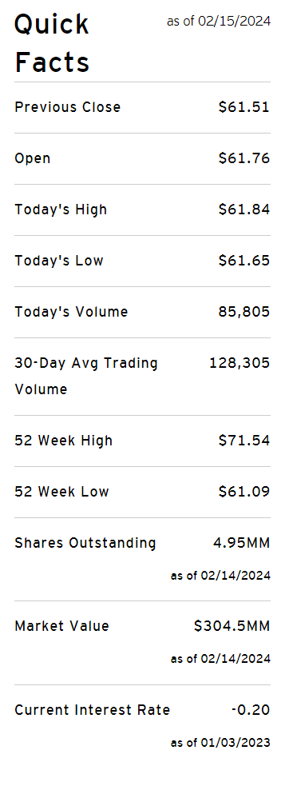Image resolution: width=297 pixels, height=786 pixels.
Task: Click the 52 Week High value $71.54
Action: pos(244,441)
